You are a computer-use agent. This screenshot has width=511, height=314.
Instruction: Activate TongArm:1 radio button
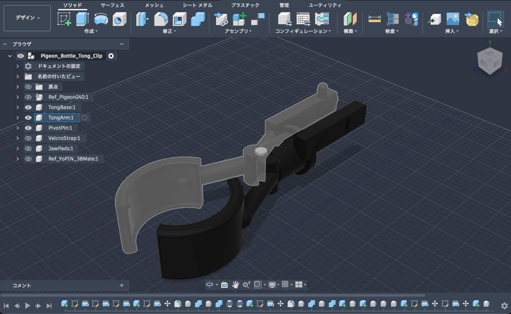pyautogui.click(x=85, y=118)
